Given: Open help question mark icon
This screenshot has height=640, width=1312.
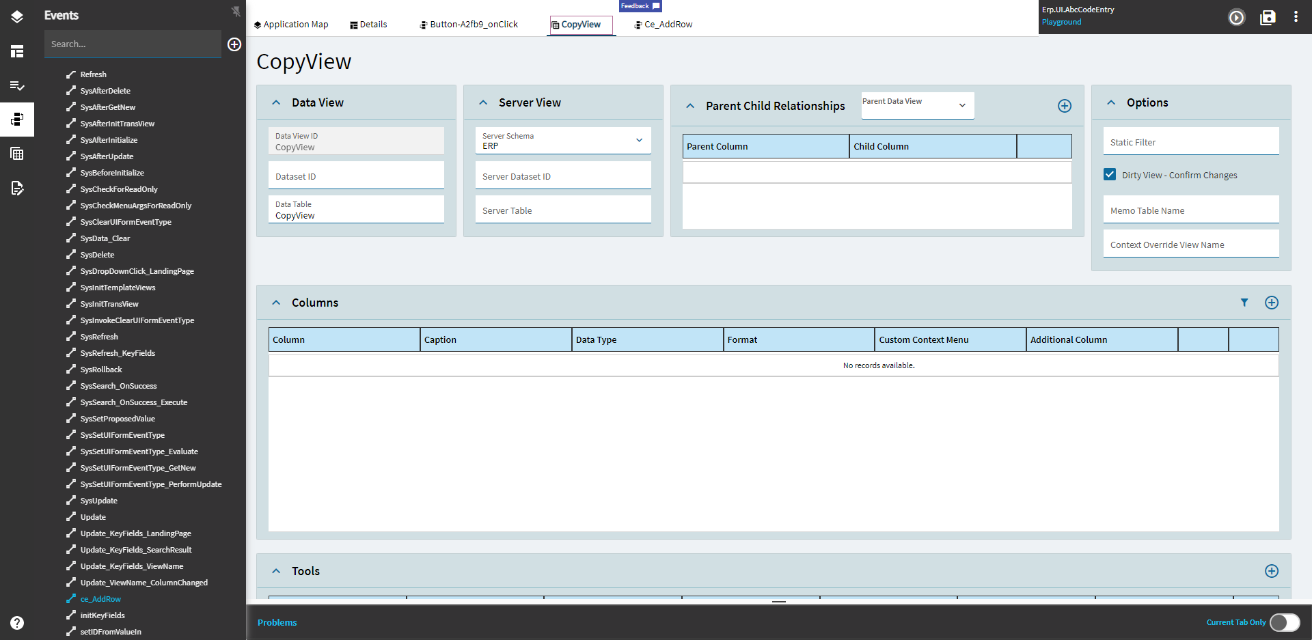Looking at the screenshot, I should (17, 622).
